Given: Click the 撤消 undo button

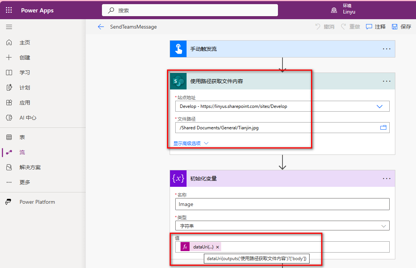Looking at the screenshot, I should coord(325,27).
